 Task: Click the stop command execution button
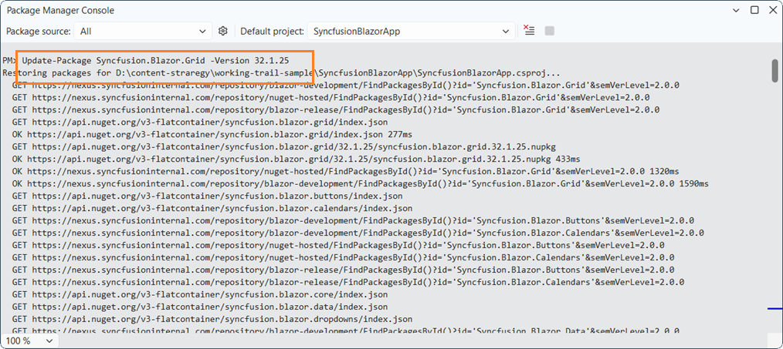click(549, 31)
